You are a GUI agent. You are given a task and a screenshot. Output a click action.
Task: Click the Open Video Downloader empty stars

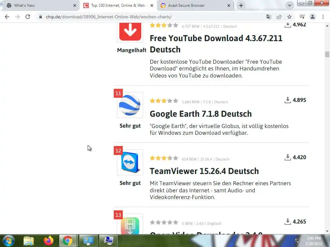164,223
